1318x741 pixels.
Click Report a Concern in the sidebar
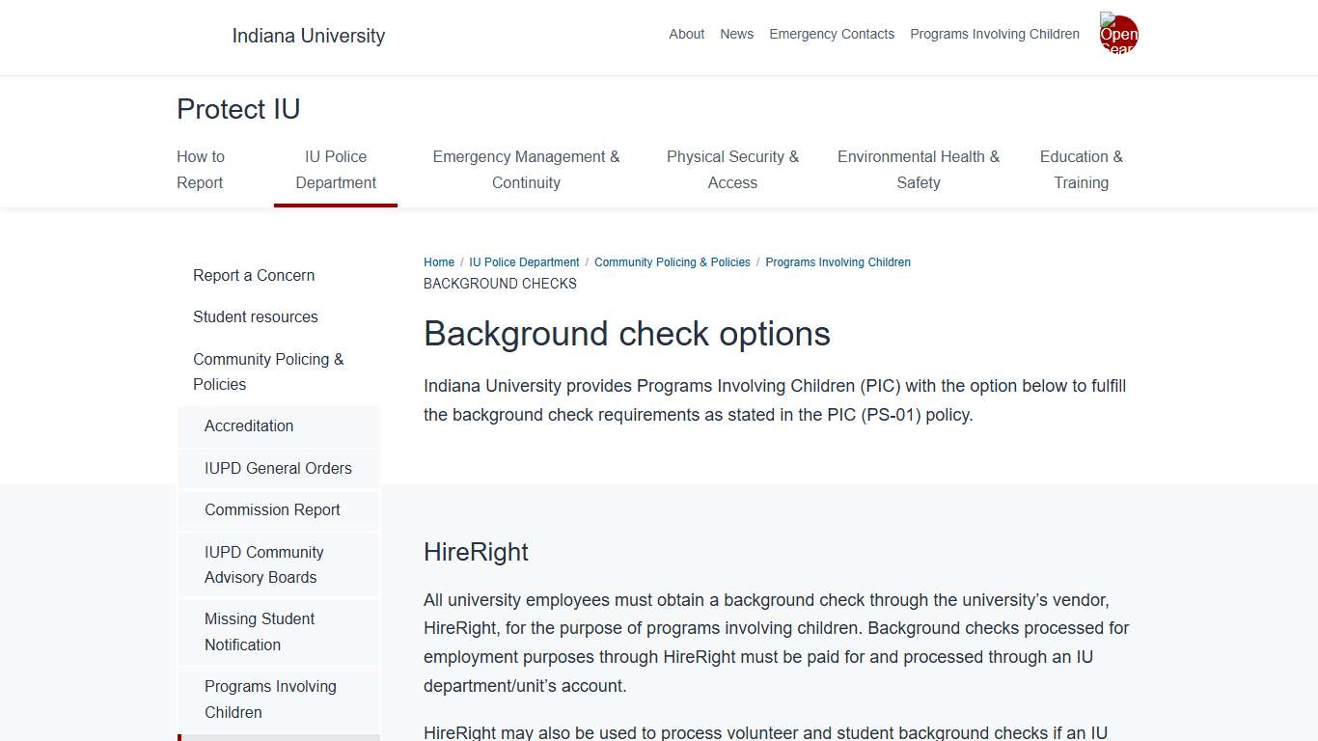point(254,275)
